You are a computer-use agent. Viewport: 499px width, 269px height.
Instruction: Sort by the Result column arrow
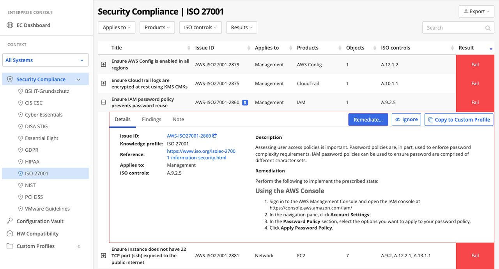(x=490, y=49)
